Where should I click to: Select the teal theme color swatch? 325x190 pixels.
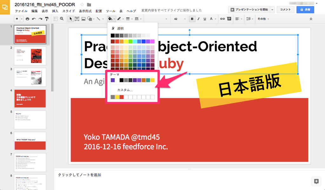click(x=148, y=80)
